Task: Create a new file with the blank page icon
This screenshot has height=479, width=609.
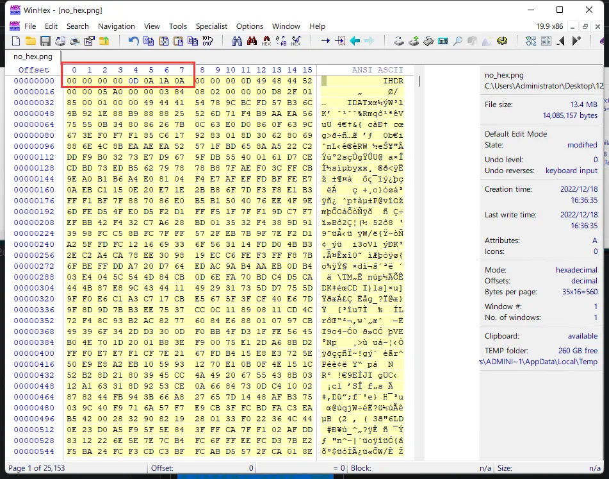Action: coord(16,41)
